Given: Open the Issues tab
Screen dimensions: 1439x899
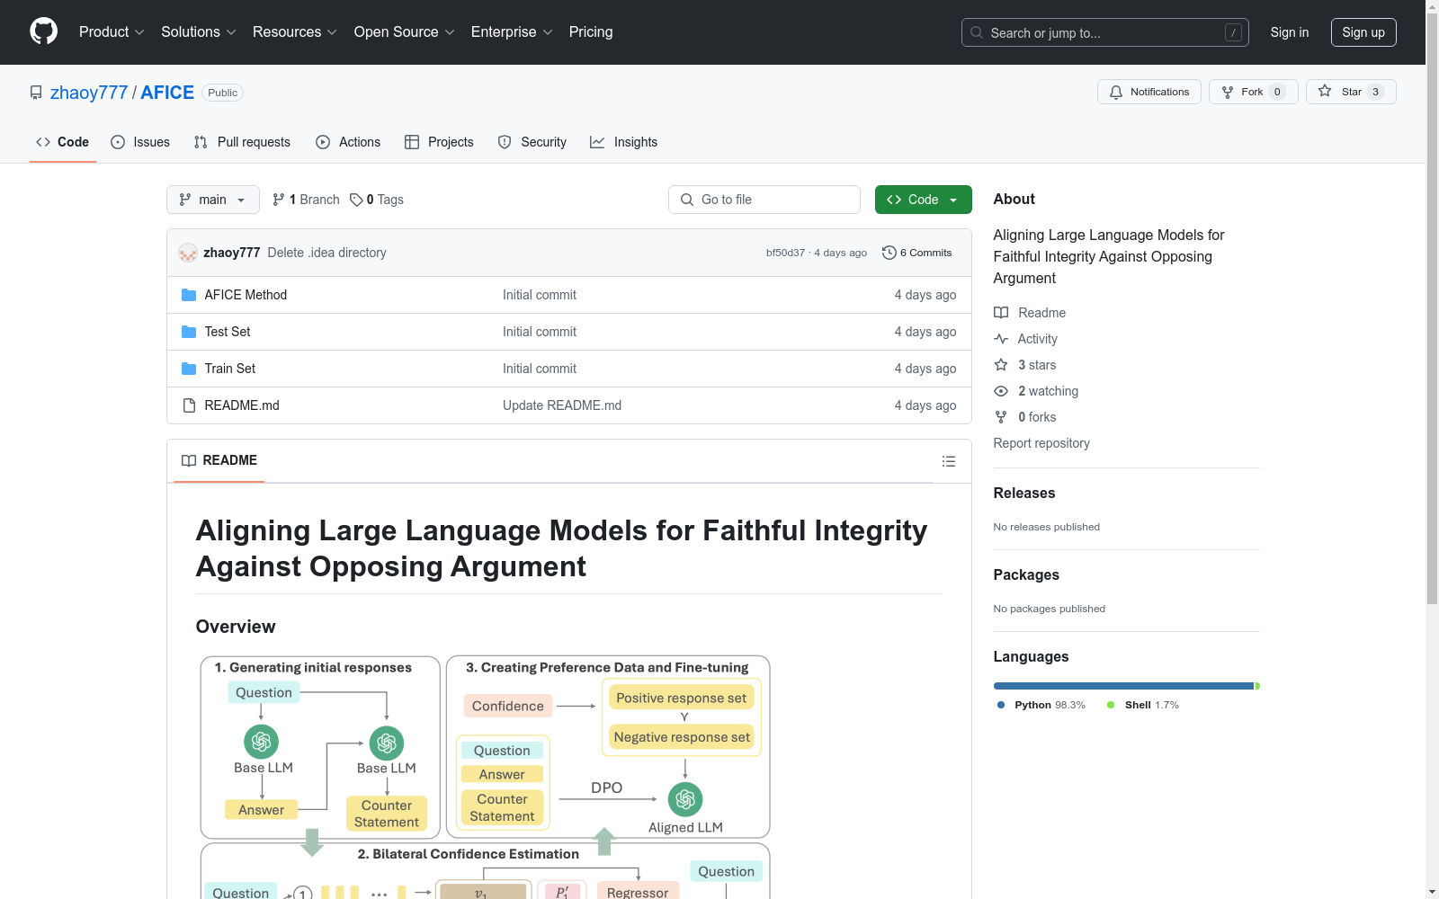Looking at the screenshot, I should (x=140, y=142).
